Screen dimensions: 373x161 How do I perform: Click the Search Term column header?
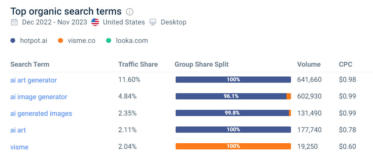pos(30,64)
